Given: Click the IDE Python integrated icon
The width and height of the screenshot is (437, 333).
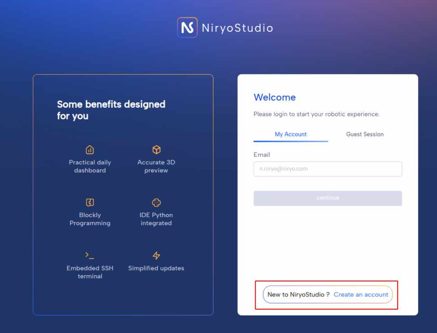Looking at the screenshot, I should click(x=156, y=203).
